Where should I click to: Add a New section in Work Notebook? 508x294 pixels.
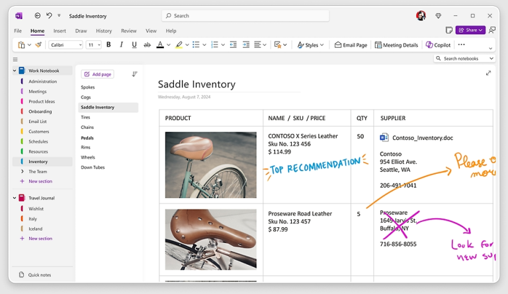click(36, 182)
